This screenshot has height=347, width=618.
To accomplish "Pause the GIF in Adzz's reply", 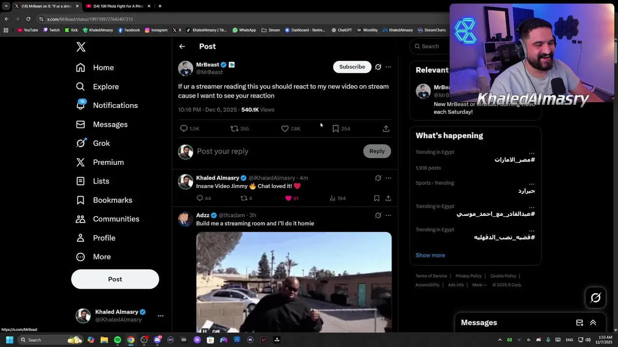I will point(205,332).
